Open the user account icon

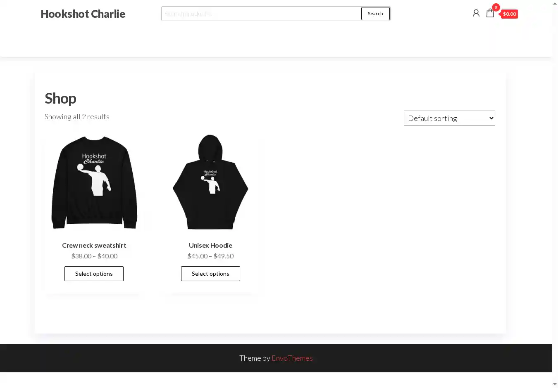tap(476, 13)
